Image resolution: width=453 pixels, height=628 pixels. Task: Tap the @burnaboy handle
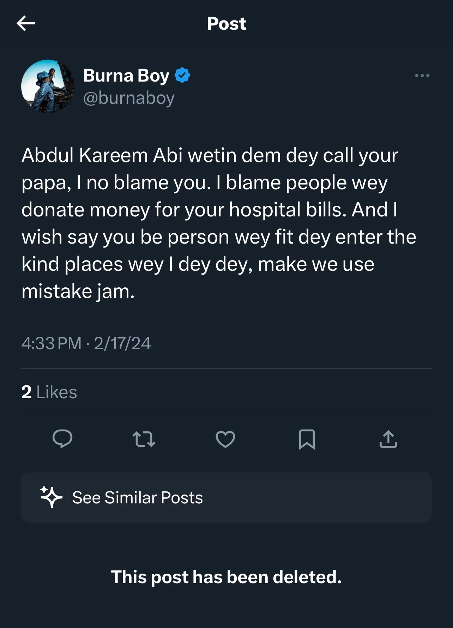(129, 98)
